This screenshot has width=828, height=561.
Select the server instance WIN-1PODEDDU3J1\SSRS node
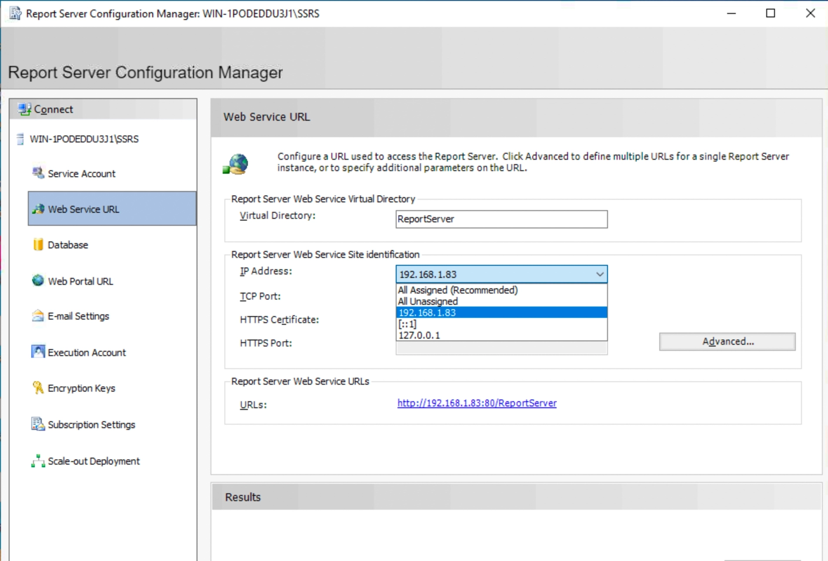[84, 139]
